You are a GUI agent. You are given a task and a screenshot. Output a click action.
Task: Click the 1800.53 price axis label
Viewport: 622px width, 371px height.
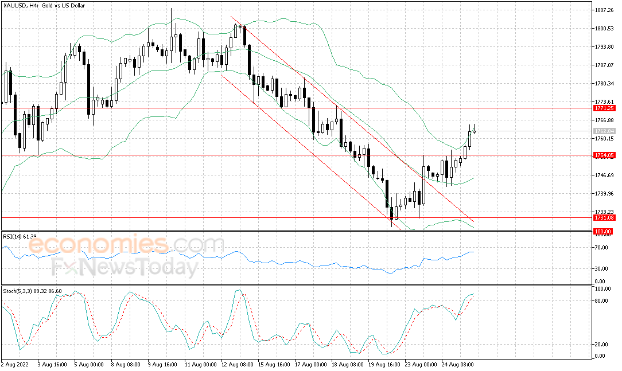pyautogui.click(x=605, y=29)
